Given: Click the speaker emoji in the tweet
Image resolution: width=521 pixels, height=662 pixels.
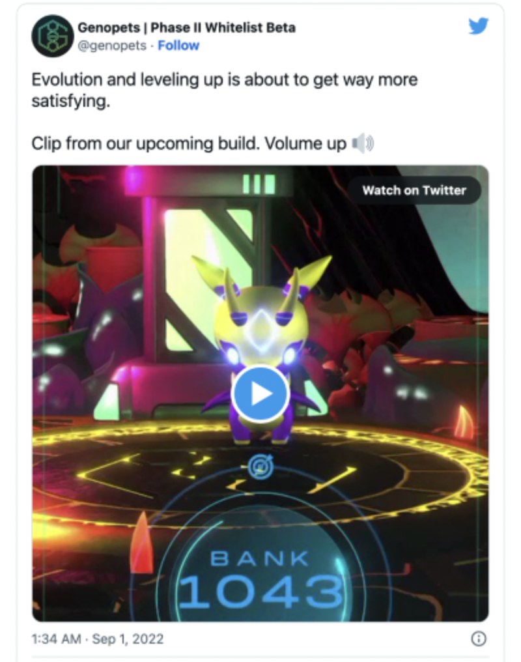Looking at the screenshot, I should click(x=362, y=143).
